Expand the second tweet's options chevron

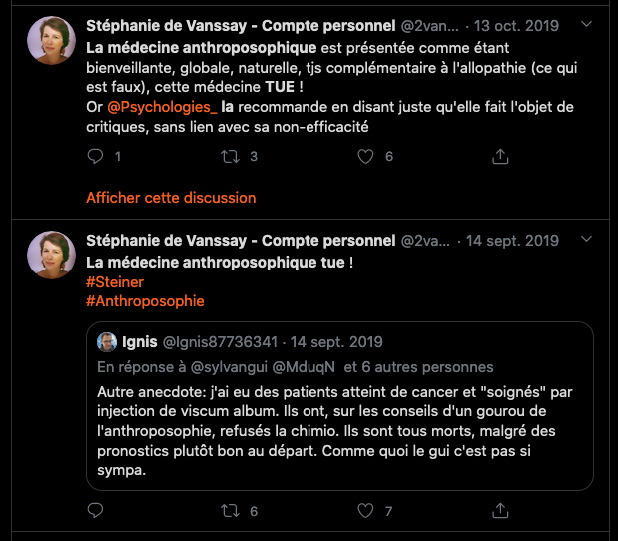[x=586, y=240]
